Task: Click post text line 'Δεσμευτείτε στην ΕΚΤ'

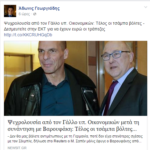Action: click(x=55, y=29)
